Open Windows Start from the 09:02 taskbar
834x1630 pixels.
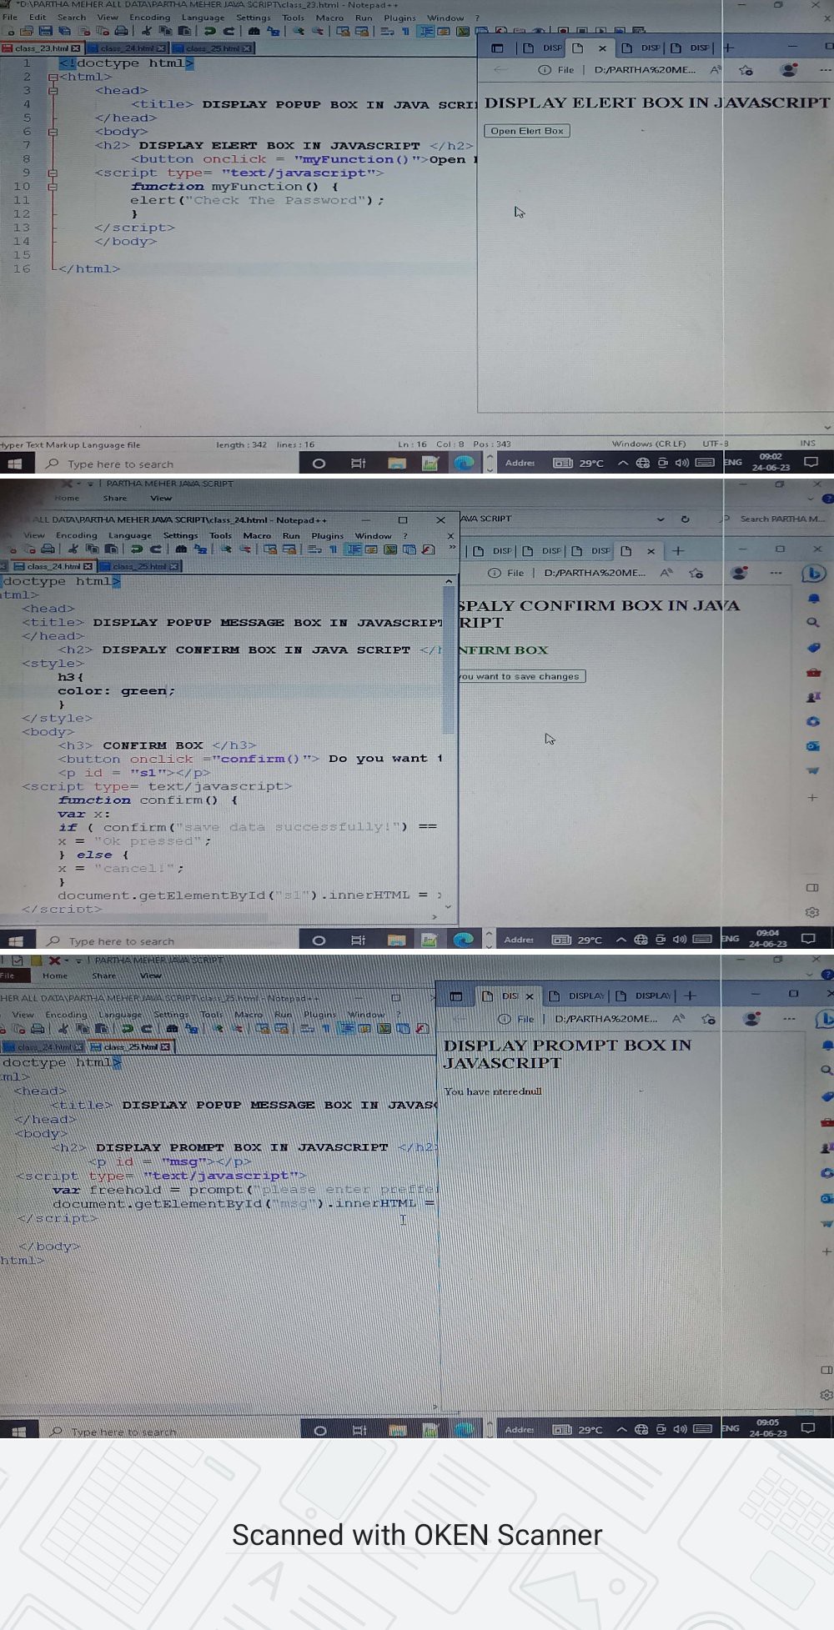(14, 464)
